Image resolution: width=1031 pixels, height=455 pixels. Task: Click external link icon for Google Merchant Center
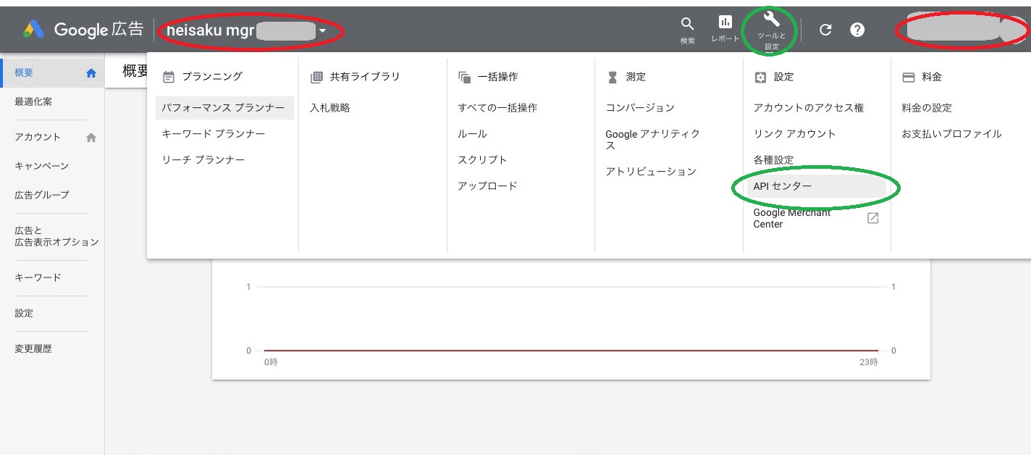click(x=873, y=218)
